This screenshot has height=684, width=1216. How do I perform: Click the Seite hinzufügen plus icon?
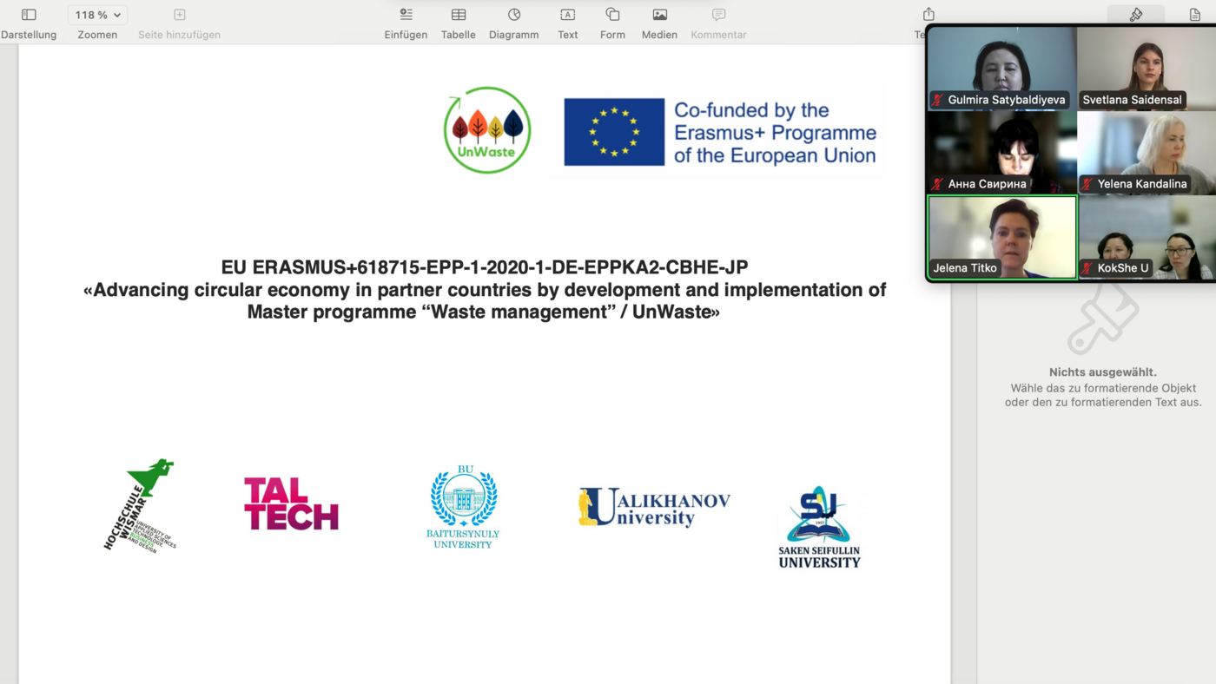pyautogui.click(x=180, y=15)
